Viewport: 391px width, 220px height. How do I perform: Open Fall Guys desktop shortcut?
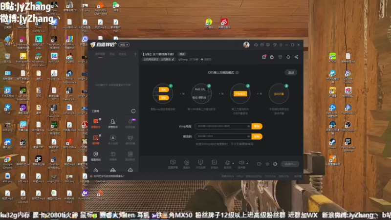pos(54,58)
